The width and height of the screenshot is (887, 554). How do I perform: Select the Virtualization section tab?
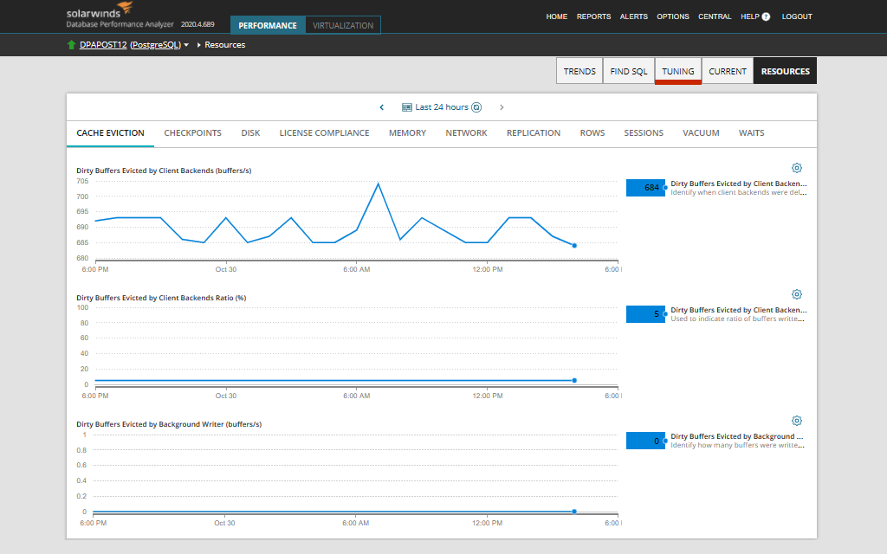343,25
